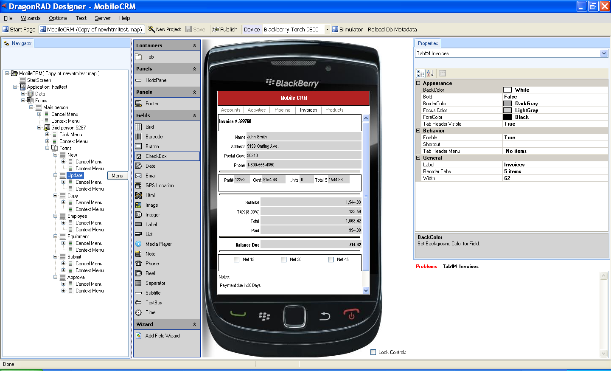Click the alphabetical sort properties icon
Screen dimensions: 611x371
coord(430,73)
